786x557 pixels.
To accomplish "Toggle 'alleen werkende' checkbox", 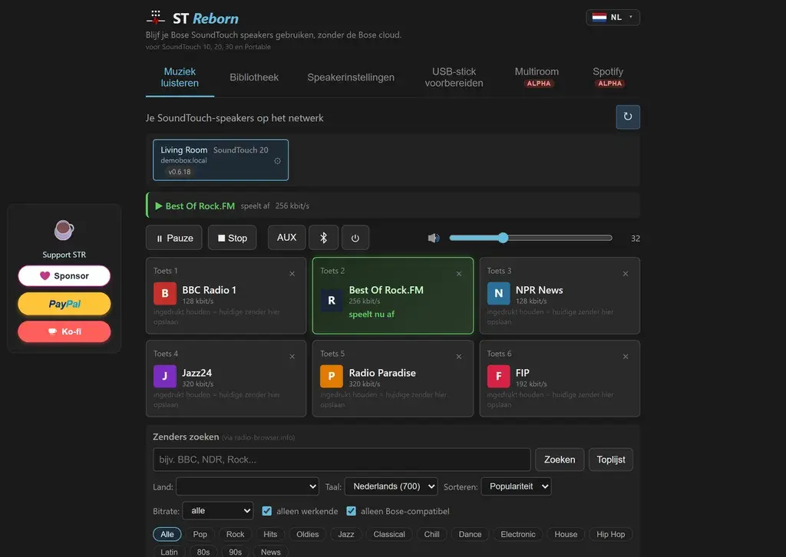I will tap(266, 511).
